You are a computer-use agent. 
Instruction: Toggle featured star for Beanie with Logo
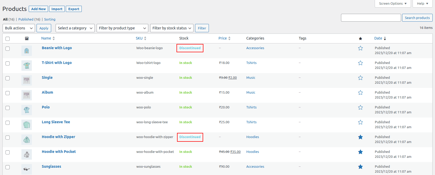pyautogui.click(x=360, y=48)
